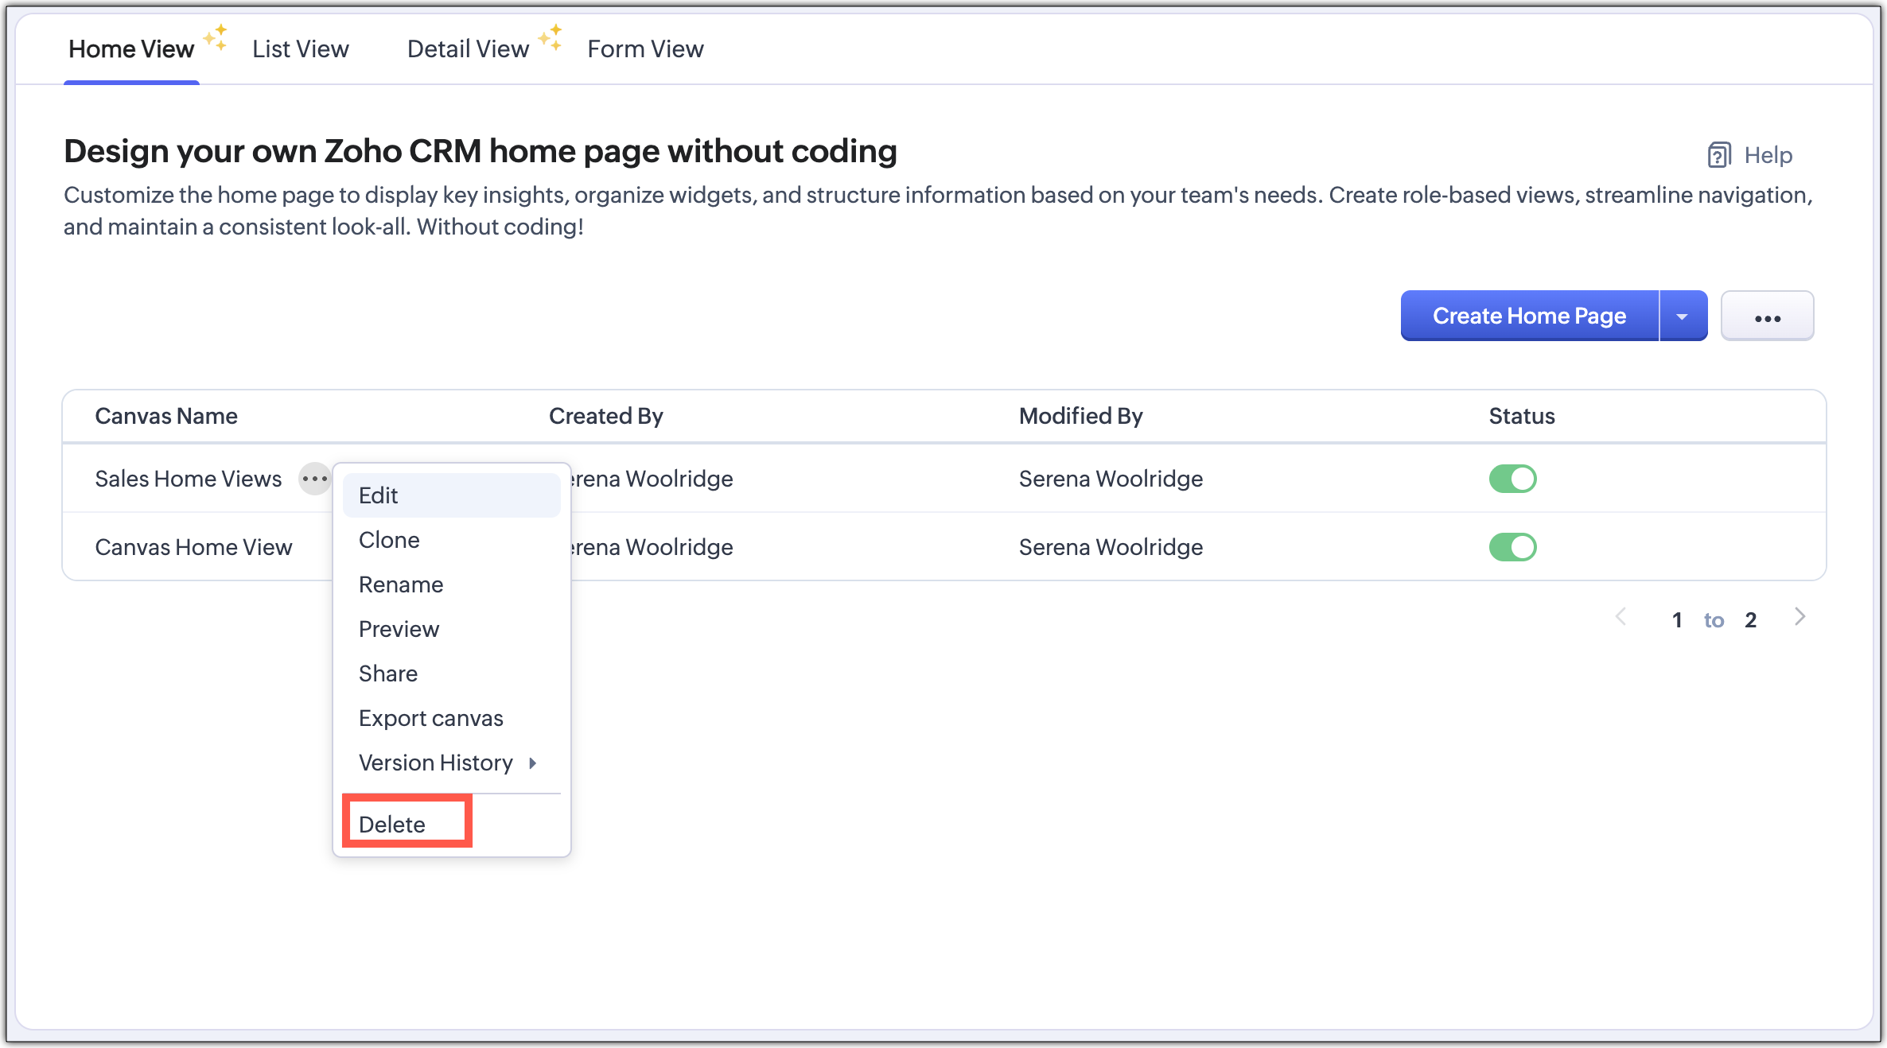Expand the Create Home Page dropdown arrow

click(x=1683, y=316)
